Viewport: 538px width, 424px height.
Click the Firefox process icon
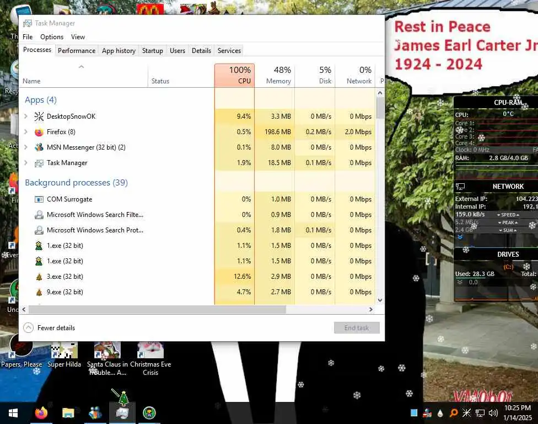point(39,132)
